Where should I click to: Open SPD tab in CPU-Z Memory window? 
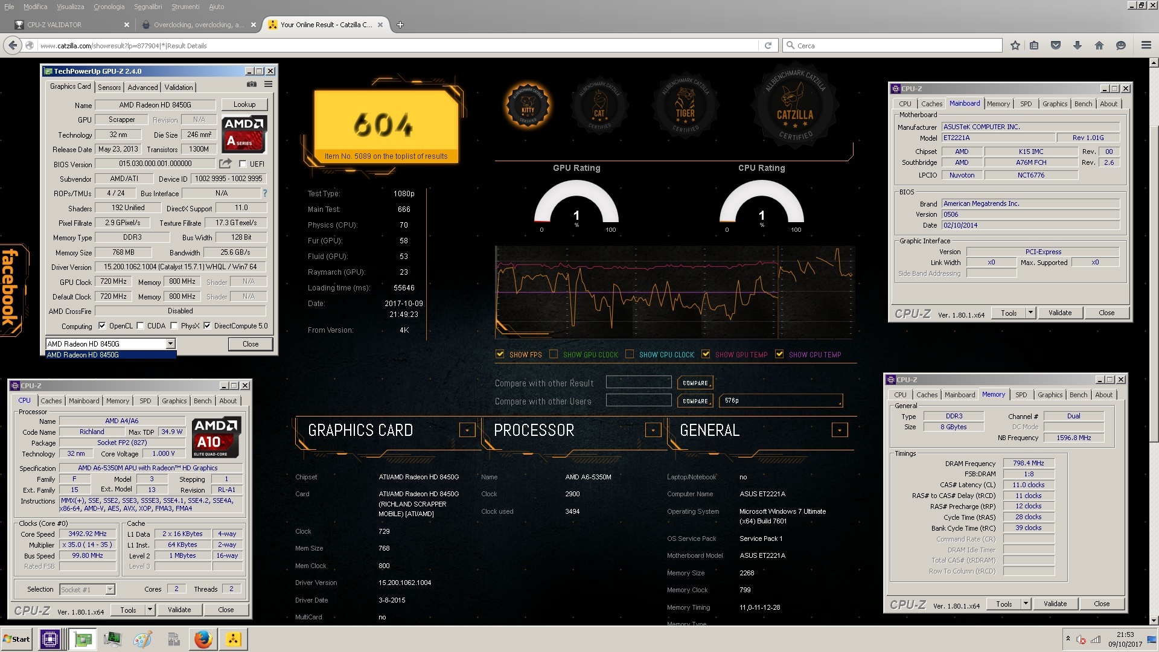pos(1021,395)
